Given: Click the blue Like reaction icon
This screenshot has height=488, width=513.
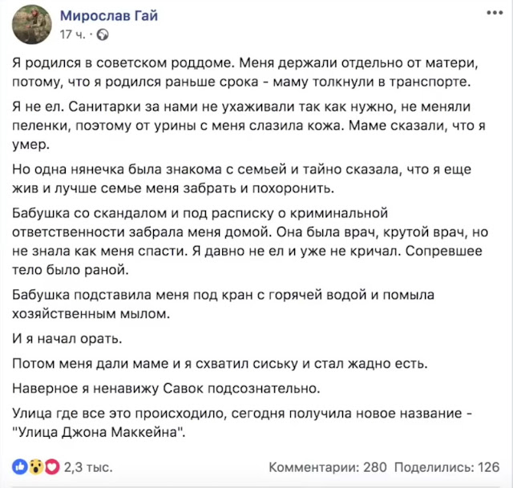Looking at the screenshot, I should click(18, 466).
